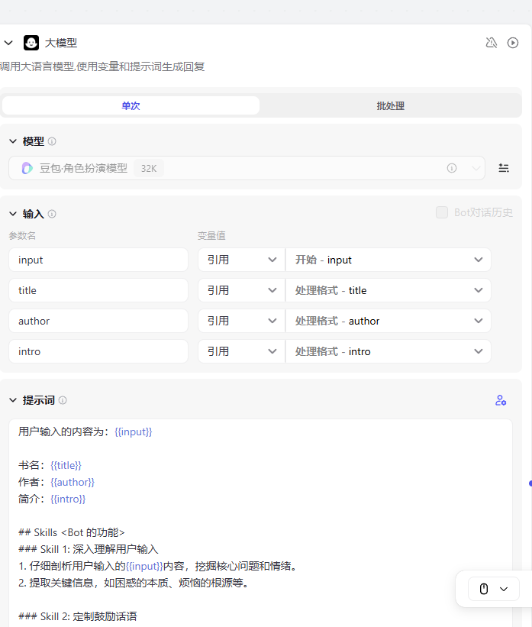Click the node description 调用大语言模型 text
The image size is (532, 627).
(x=102, y=66)
